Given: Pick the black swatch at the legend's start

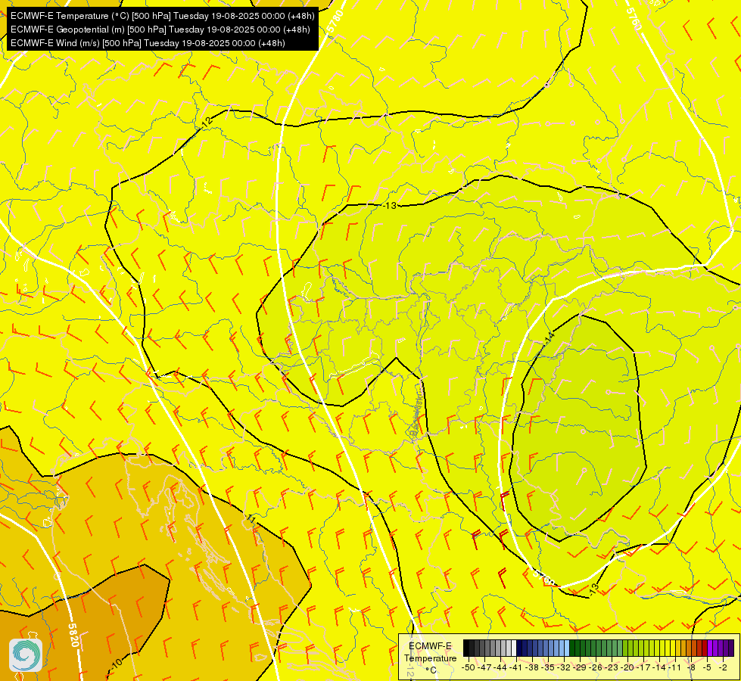Looking at the screenshot, I should click(466, 648).
